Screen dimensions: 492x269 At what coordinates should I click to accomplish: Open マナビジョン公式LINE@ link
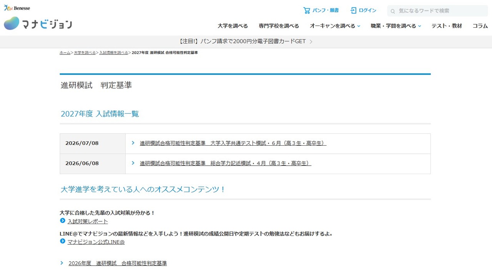click(96, 242)
